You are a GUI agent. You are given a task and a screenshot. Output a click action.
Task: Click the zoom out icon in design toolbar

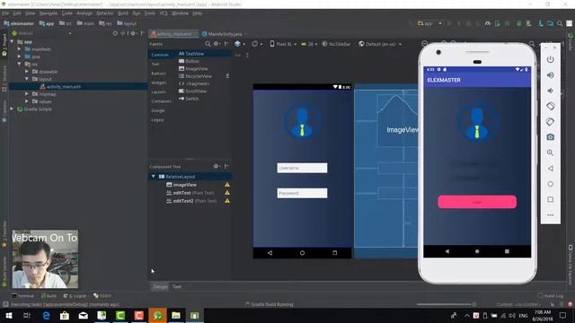click(x=424, y=44)
